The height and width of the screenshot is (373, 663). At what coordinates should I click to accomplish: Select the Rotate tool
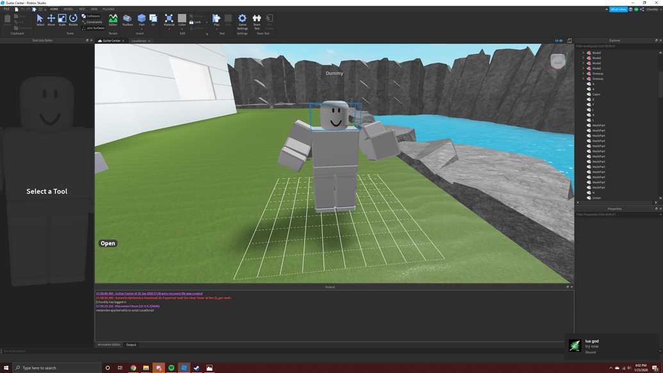point(72,19)
